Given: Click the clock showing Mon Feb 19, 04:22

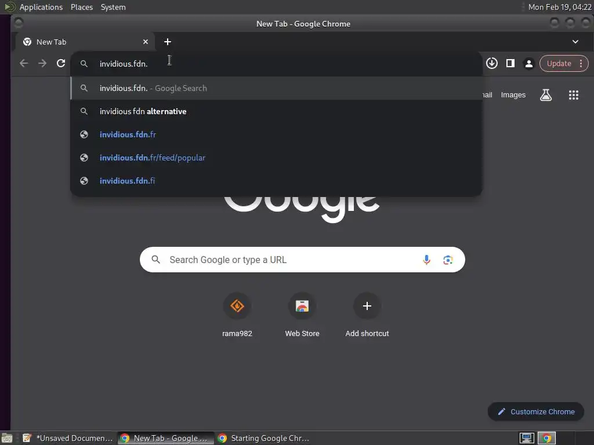Looking at the screenshot, I should point(560,7).
